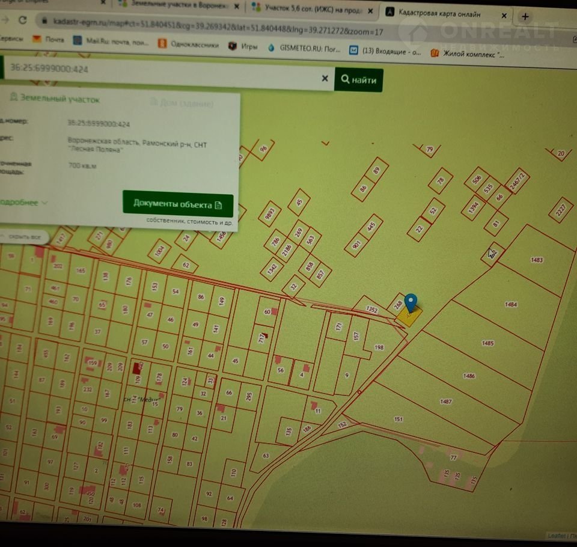The image size is (577, 547).
Task: Switch to the Дом (здание) tab
Action: click(182, 103)
